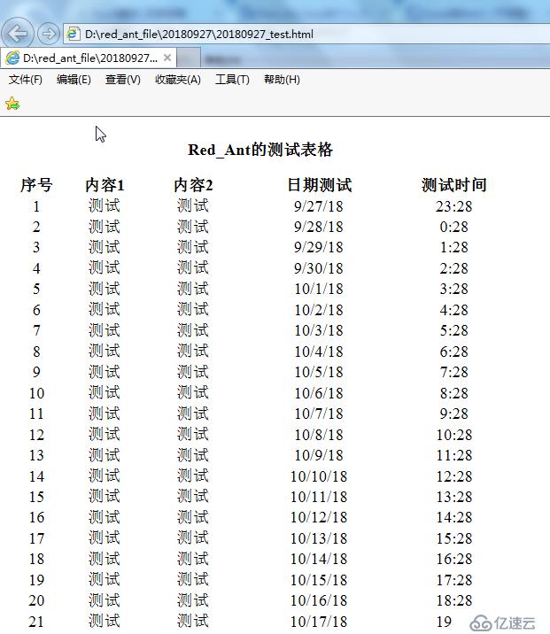Click the title Red_Ant的测试表格
The height and width of the screenshot is (634, 550).
click(x=260, y=150)
